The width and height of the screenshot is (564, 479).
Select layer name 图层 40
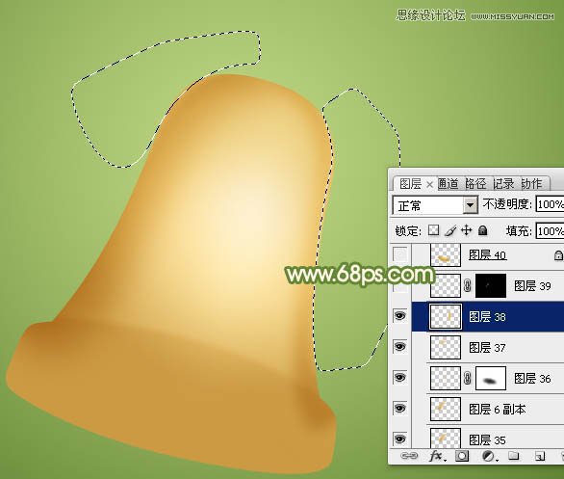click(x=487, y=255)
